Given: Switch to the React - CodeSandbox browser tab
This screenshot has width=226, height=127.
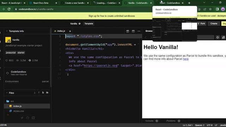Looking at the screenshot, I should point(169,3).
